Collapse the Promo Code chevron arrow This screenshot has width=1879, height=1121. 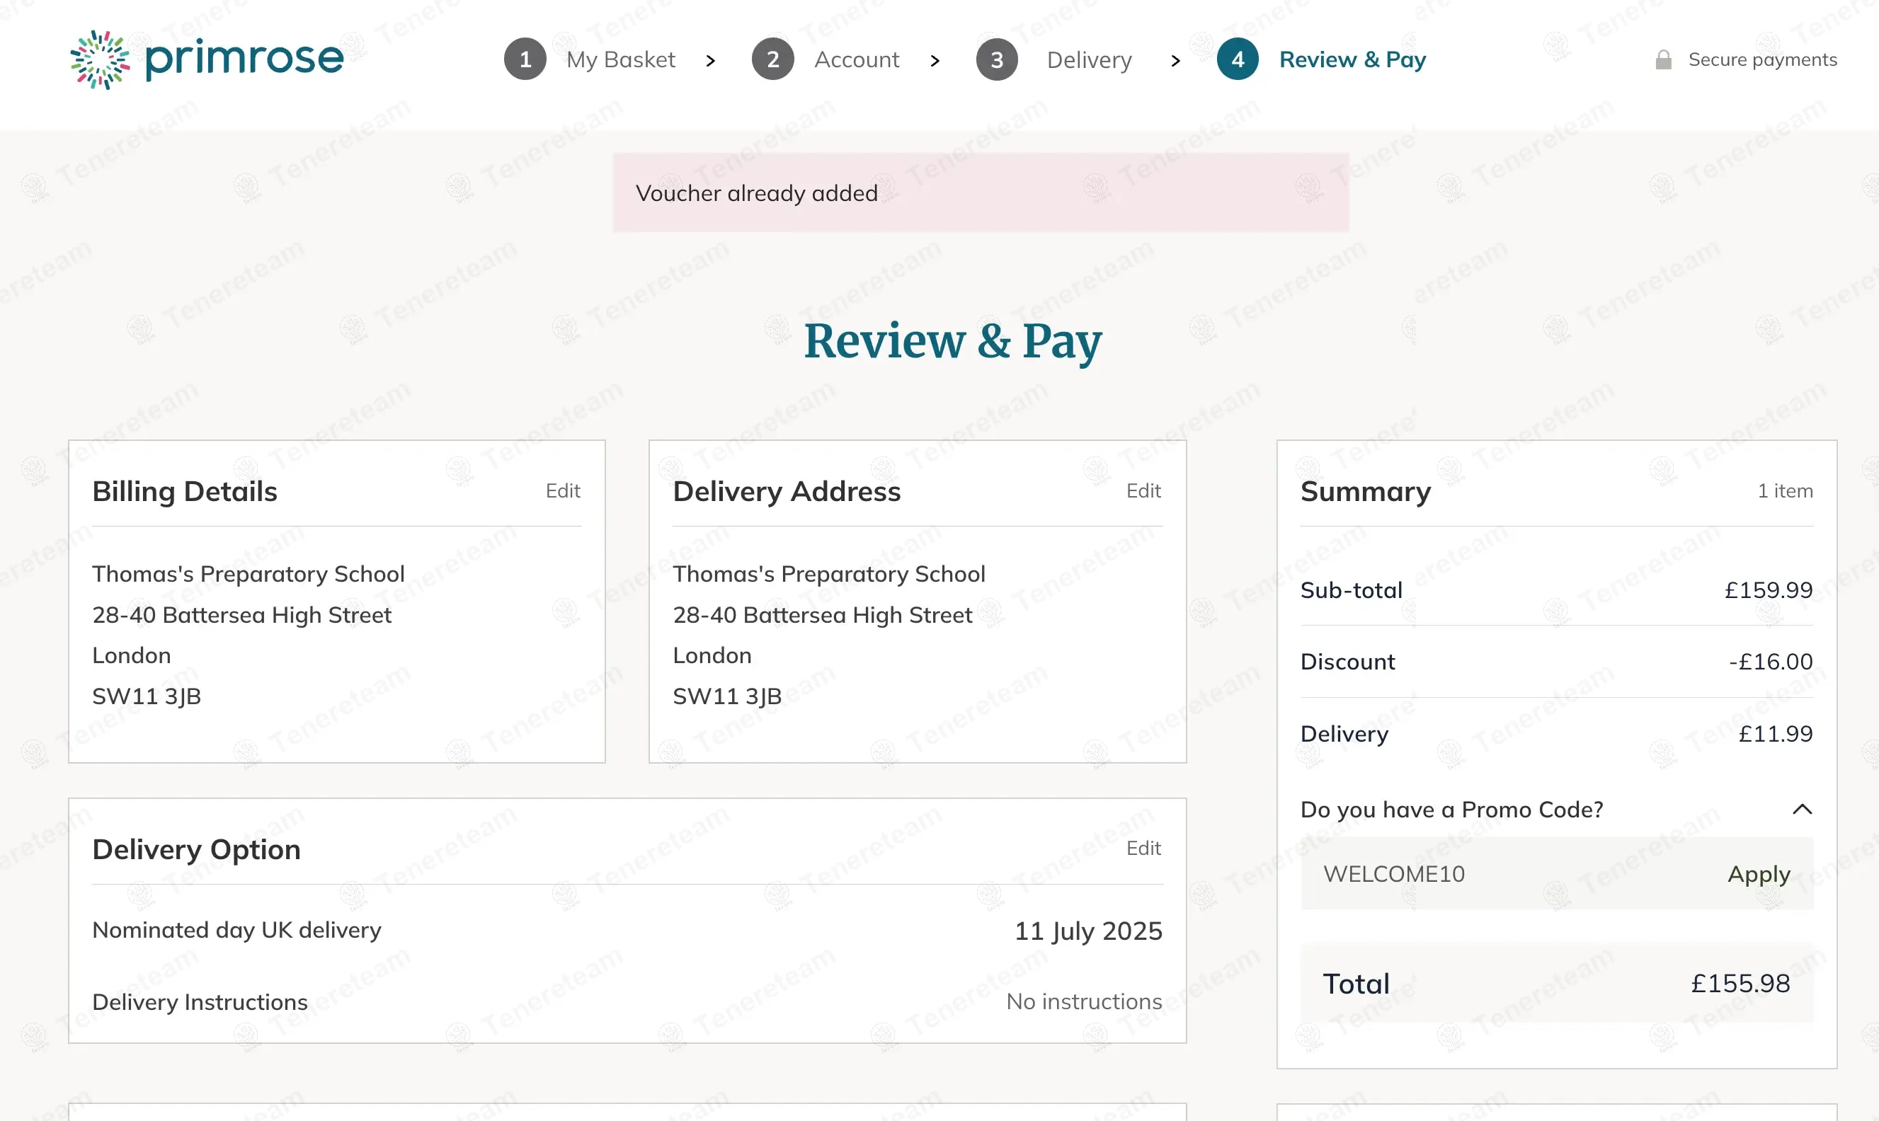pyautogui.click(x=1802, y=810)
